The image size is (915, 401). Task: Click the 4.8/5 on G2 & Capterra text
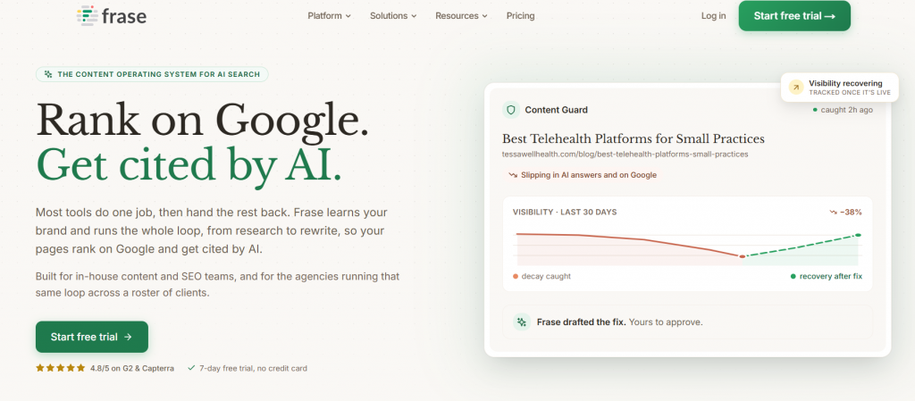pos(132,368)
